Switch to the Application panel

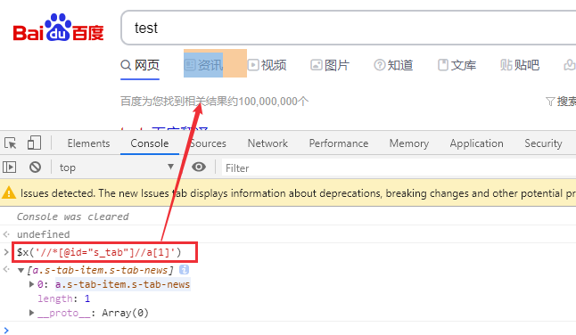[x=476, y=143]
